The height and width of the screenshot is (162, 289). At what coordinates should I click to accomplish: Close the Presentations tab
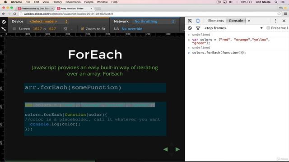coord(52,9)
